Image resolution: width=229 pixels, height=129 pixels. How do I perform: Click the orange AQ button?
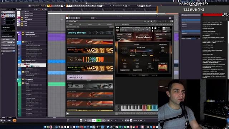point(14,120)
